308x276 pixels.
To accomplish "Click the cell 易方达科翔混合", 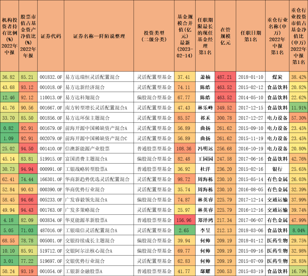I will click(99, 97).
